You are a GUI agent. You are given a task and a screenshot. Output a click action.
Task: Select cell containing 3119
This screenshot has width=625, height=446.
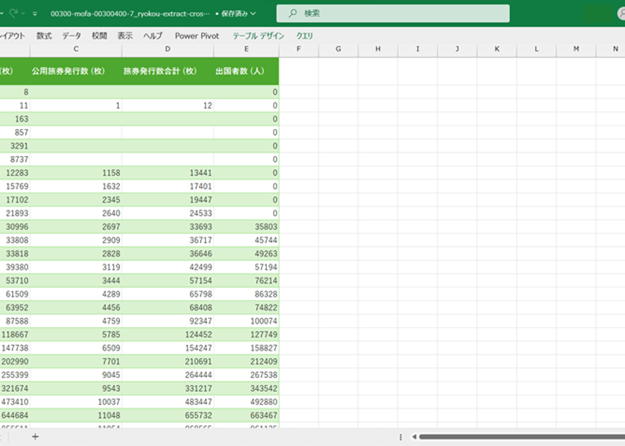tap(76, 267)
